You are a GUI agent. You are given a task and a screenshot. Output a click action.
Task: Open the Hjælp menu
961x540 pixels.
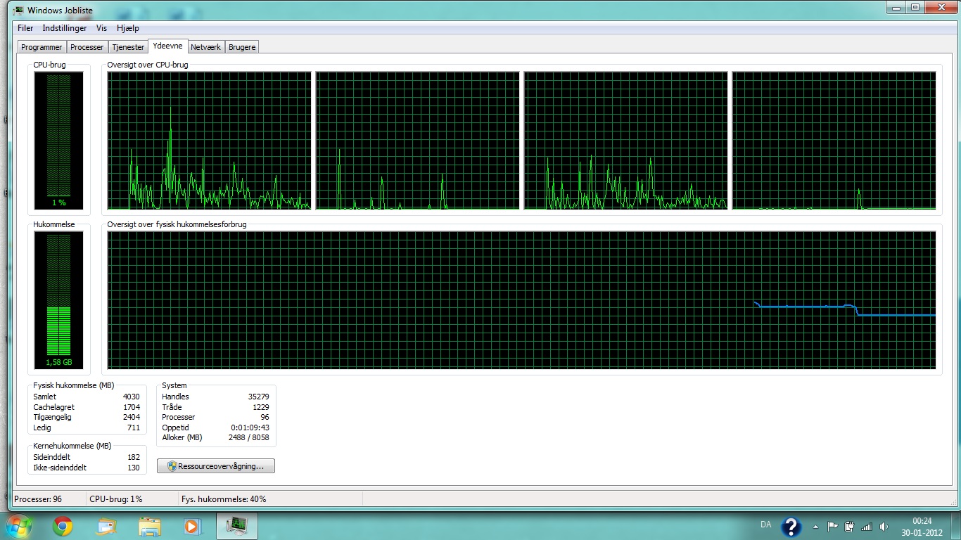128,28
